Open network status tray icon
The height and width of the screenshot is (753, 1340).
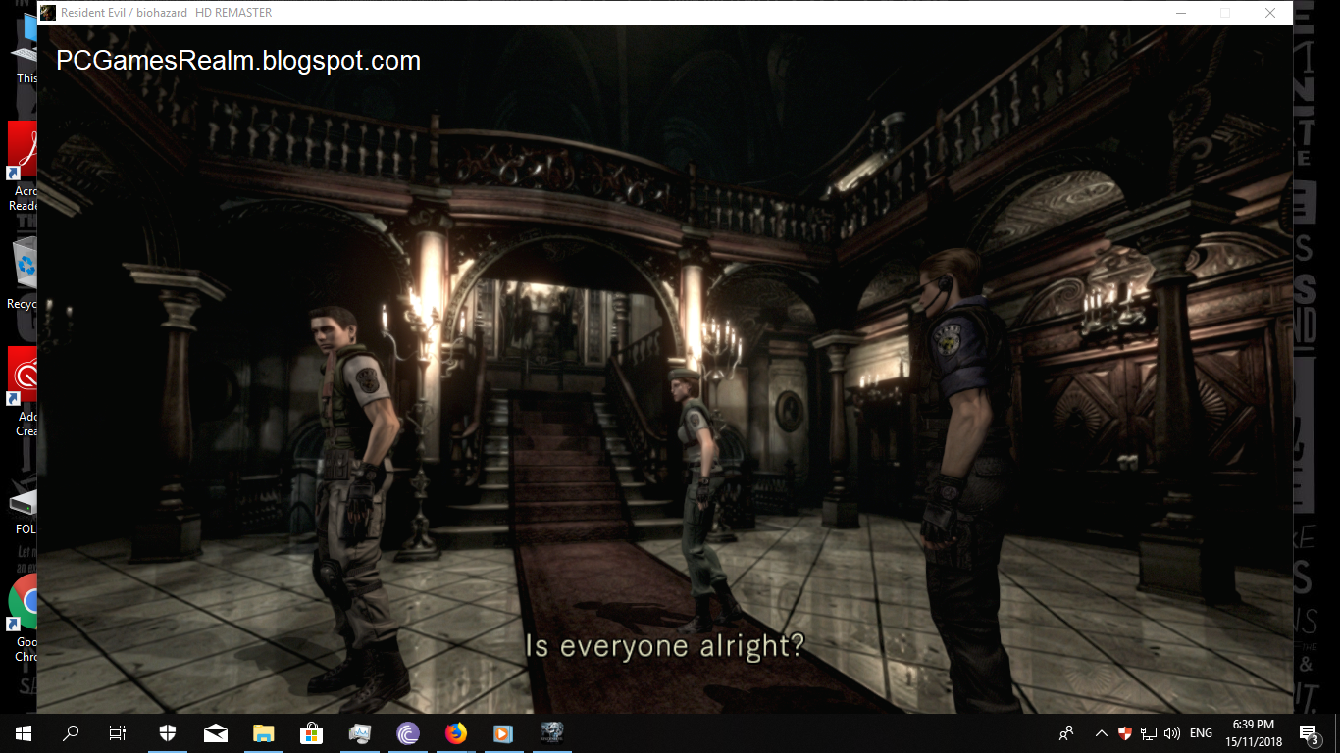pos(1149,732)
